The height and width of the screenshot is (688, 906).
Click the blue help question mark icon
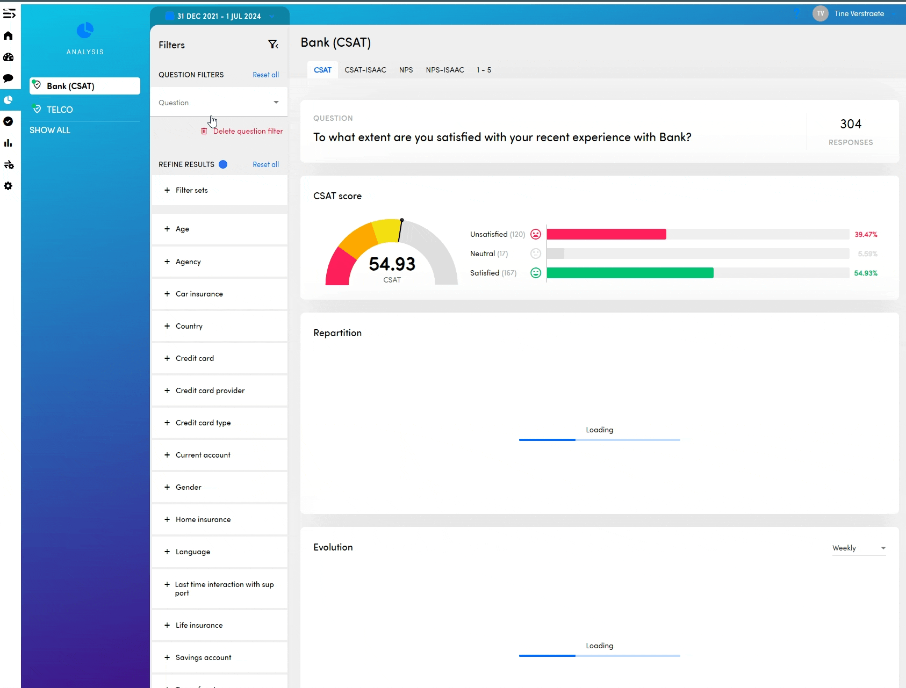point(797,13)
